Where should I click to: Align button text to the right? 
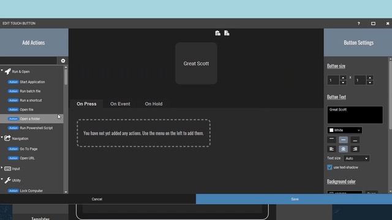(x=355, y=149)
